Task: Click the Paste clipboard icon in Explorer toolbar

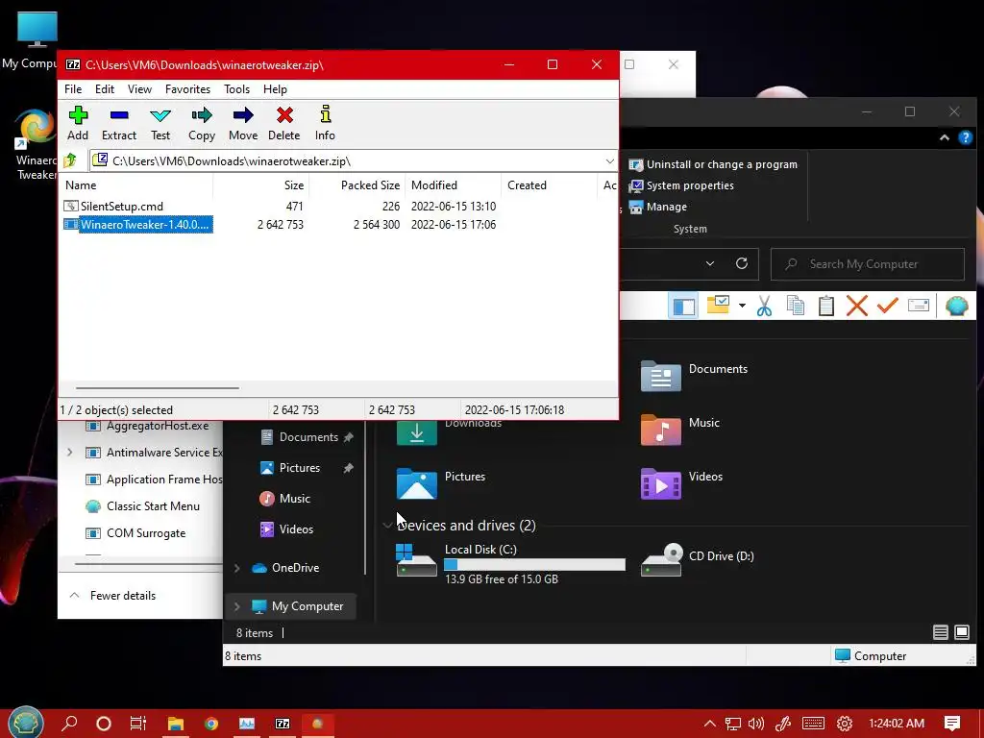Action: click(825, 307)
